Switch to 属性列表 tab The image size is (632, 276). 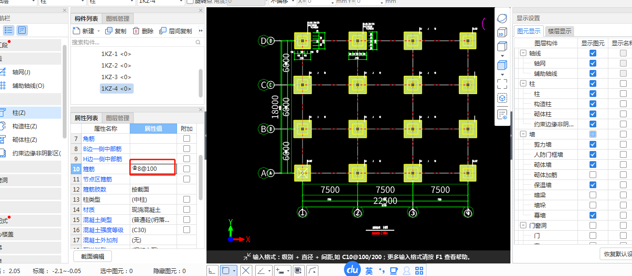pos(86,118)
